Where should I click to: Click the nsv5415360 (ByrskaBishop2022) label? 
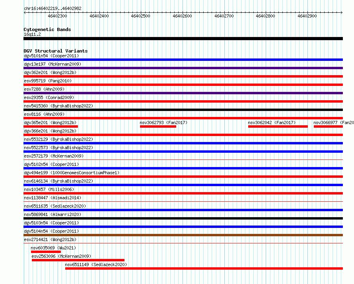click(58, 106)
